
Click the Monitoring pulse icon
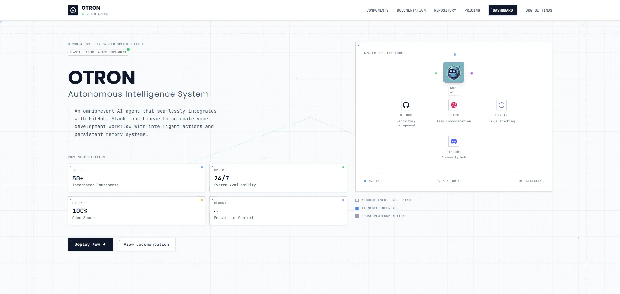tap(439, 181)
